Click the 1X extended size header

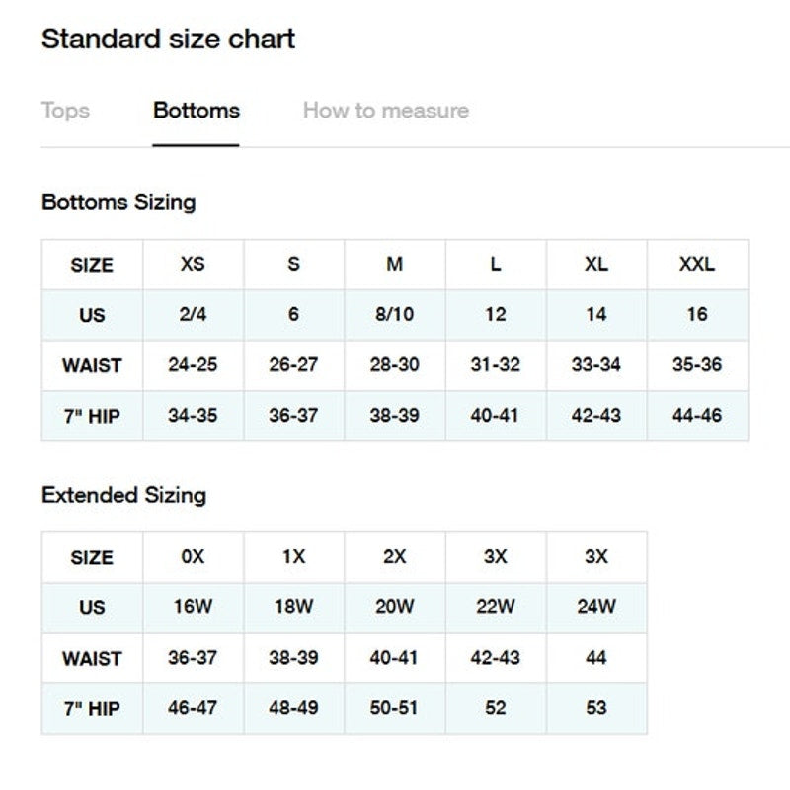[294, 557]
